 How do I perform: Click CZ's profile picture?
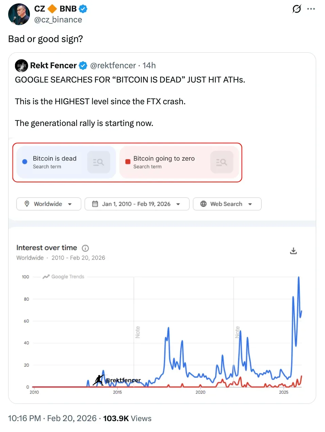[x=19, y=14]
